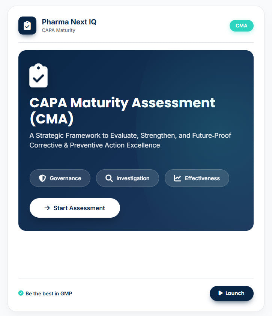Image resolution: width=272 pixels, height=316 pixels.
Task: Expand the CAPA Maturity Assessment banner card
Action: [136, 140]
